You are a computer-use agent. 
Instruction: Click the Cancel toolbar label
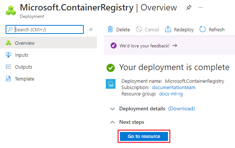click(x=152, y=29)
